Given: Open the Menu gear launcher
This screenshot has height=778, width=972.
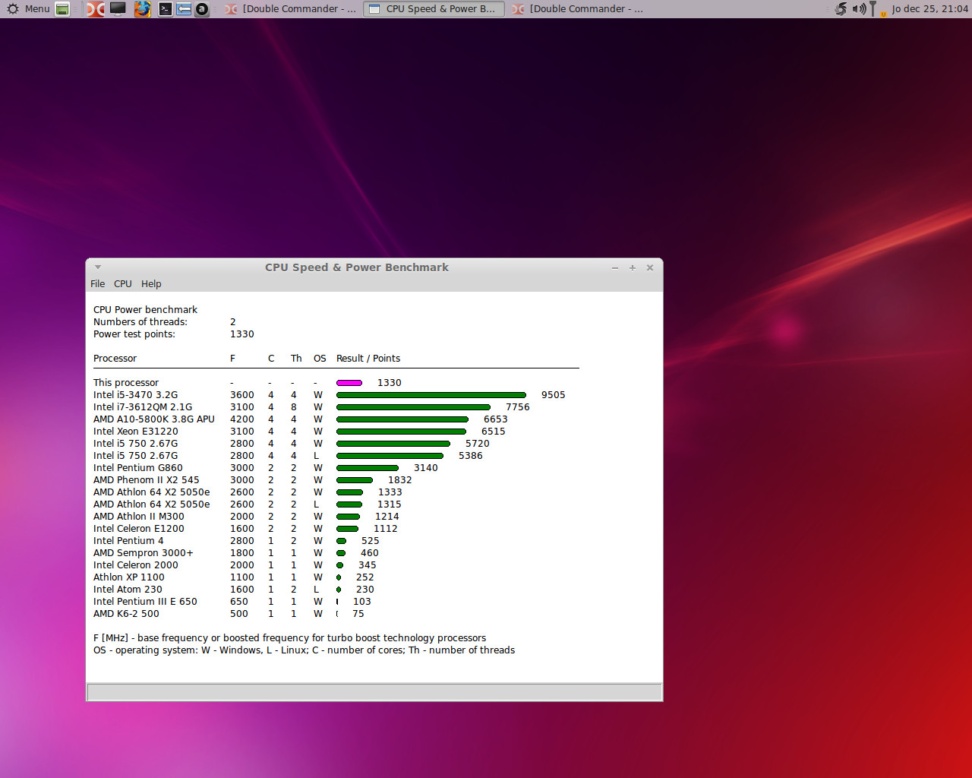Looking at the screenshot, I should tap(28, 9).
